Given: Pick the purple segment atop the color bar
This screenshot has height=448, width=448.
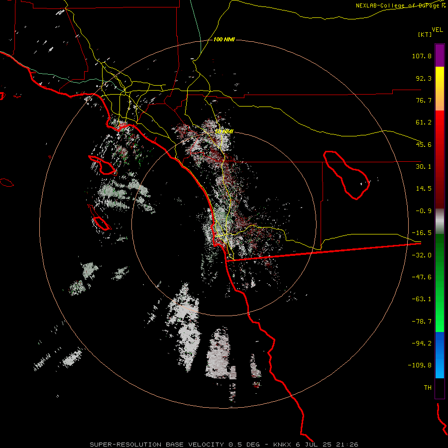Looking at the screenshot, I should click(440, 55).
